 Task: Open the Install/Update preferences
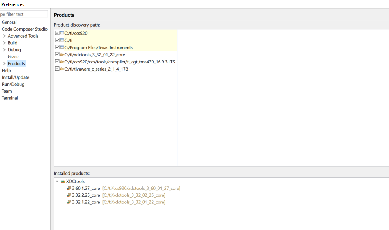(16, 77)
